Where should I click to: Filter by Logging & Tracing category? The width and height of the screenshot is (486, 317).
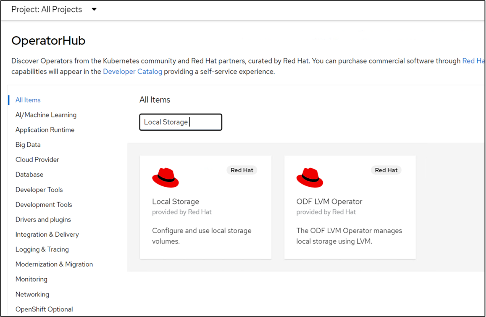[x=42, y=249]
